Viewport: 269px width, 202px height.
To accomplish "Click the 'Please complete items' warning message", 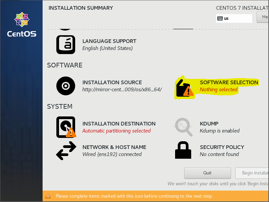I will pos(134,196).
